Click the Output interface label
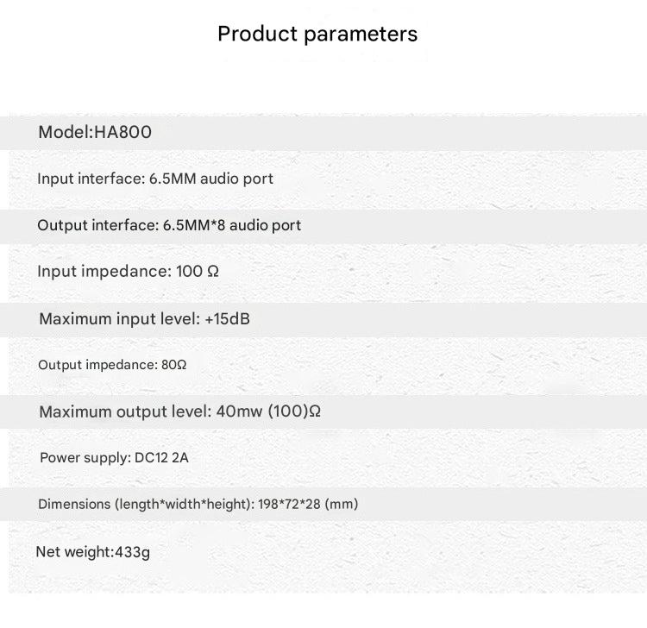This screenshot has height=628, width=647. [x=97, y=226]
